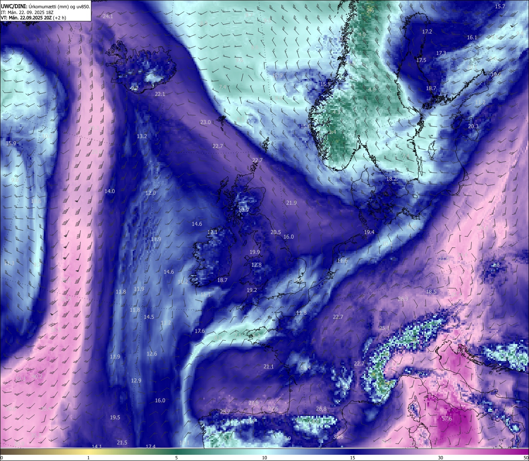This screenshot has width=529, height=461.
Task: Click the 12.6 value label
Action: 152,354
